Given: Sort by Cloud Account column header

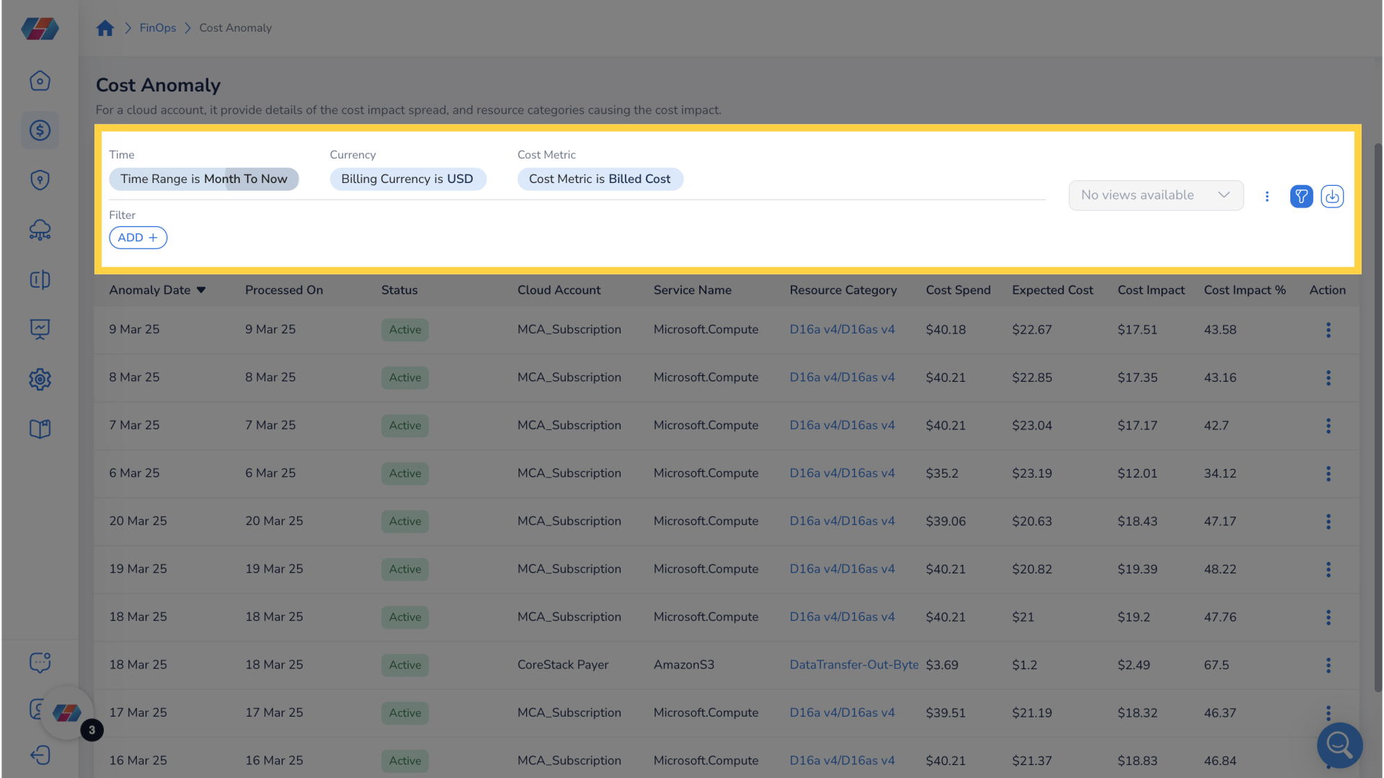Looking at the screenshot, I should (x=559, y=290).
